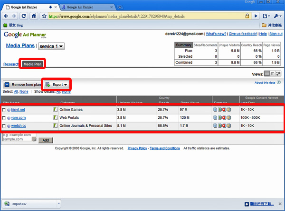Click the Add button

[x=46, y=140]
